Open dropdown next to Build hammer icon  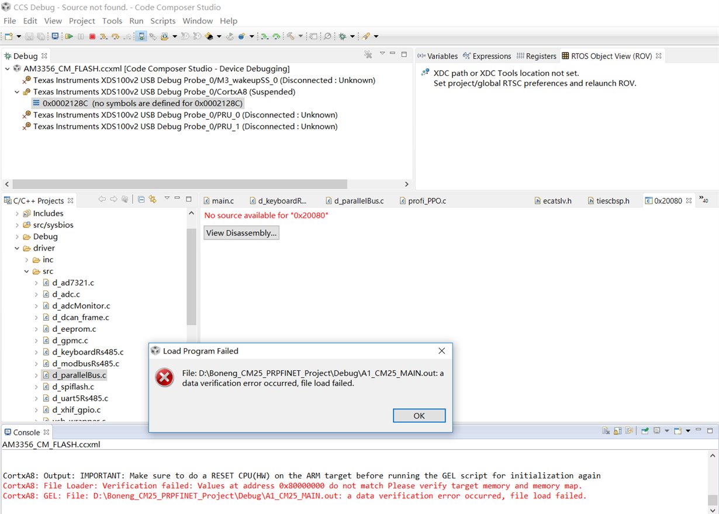tap(300, 36)
